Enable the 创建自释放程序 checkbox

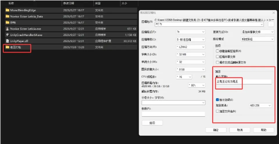[x=217, y=51]
